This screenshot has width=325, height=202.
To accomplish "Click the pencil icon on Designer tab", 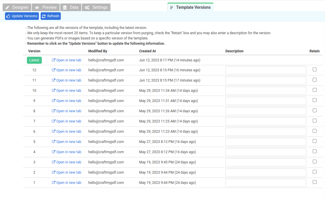I will click(x=8, y=8).
